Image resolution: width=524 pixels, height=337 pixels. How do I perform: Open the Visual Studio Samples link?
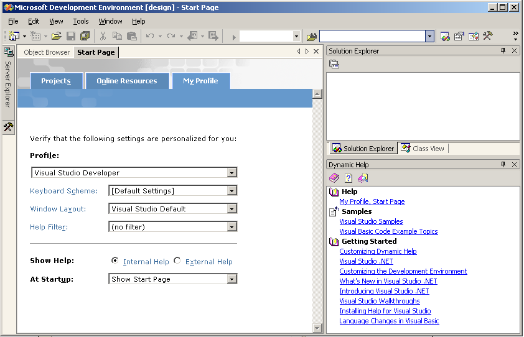click(x=371, y=221)
